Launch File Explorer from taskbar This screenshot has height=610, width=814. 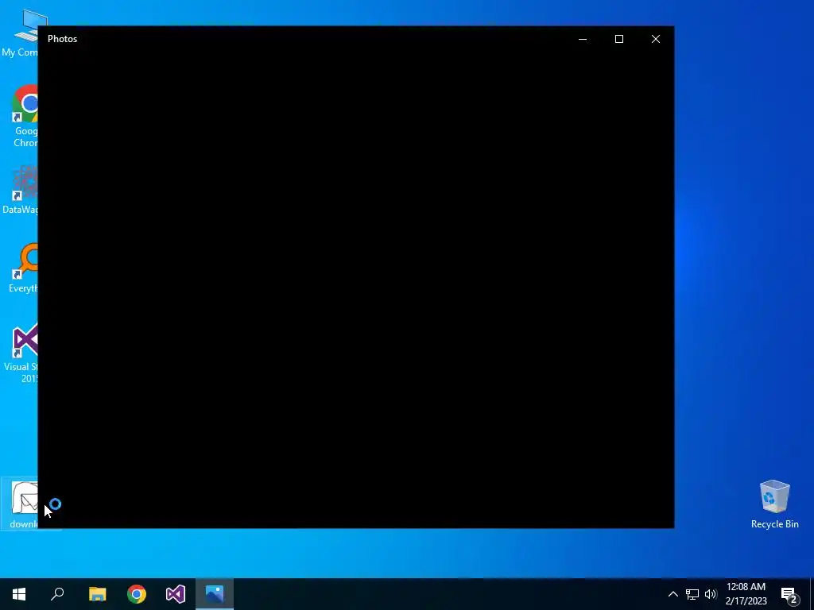(x=97, y=594)
